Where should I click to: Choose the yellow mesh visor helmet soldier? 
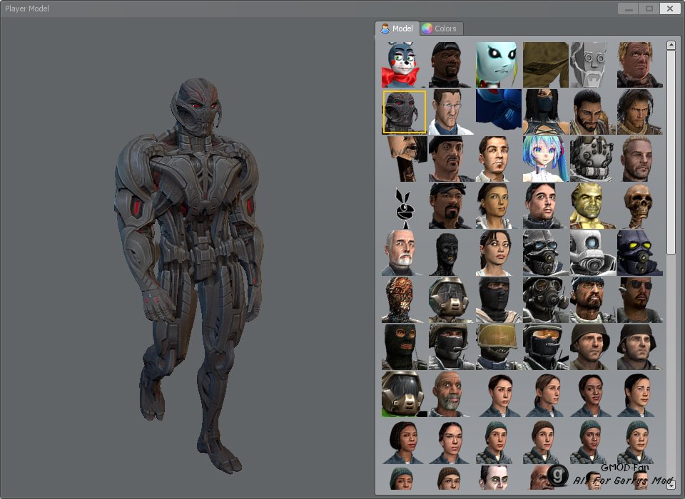click(x=499, y=347)
